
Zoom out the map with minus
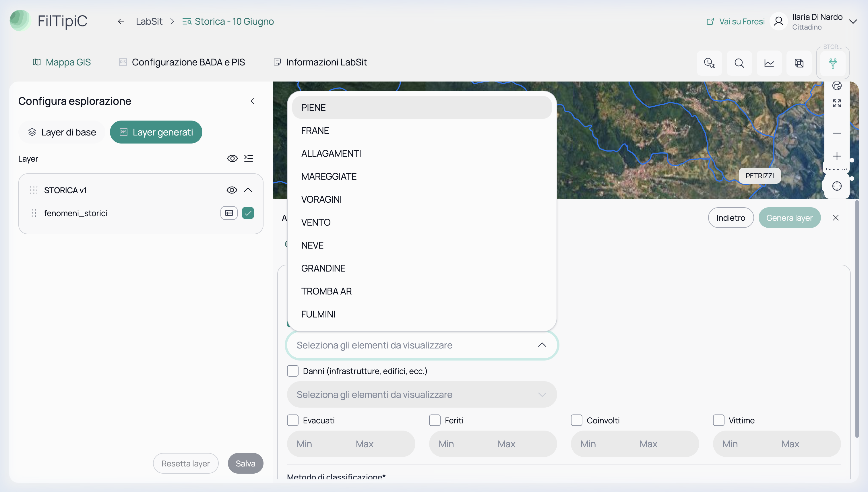pyautogui.click(x=837, y=133)
